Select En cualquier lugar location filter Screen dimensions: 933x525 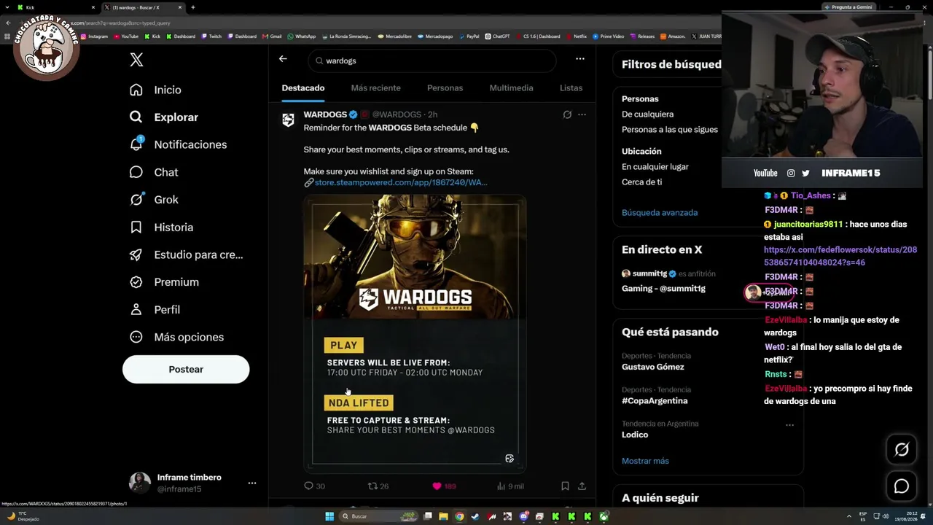pyautogui.click(x=655, y=167)
